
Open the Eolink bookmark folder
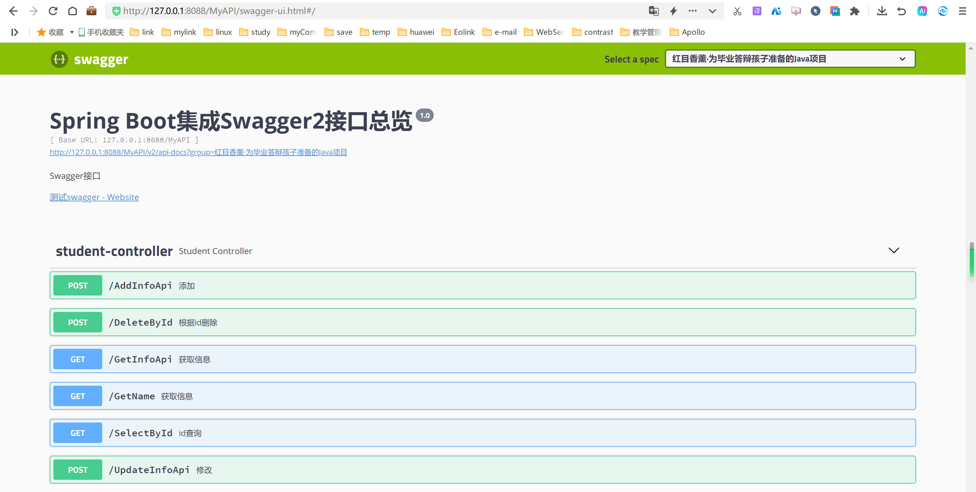tap(458, 32)
